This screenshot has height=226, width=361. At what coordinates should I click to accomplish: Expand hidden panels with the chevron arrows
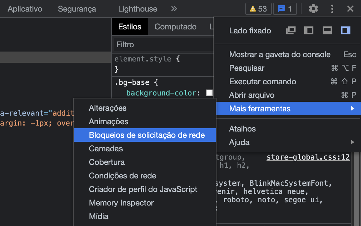174,9
